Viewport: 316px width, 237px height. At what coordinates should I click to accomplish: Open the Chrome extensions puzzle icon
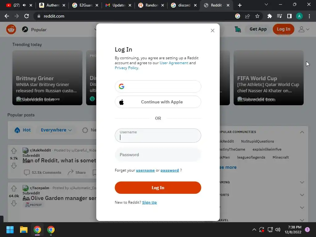270,16
